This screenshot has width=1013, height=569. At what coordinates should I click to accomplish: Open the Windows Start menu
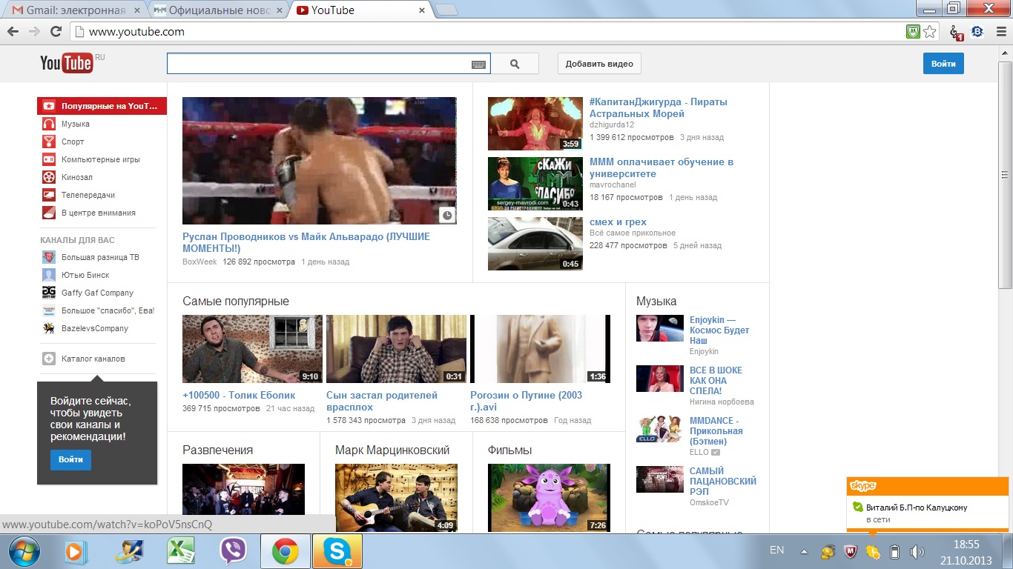23,551
